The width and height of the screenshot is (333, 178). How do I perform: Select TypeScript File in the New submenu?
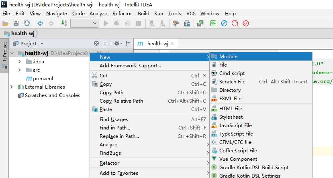(x=261, y=134)
